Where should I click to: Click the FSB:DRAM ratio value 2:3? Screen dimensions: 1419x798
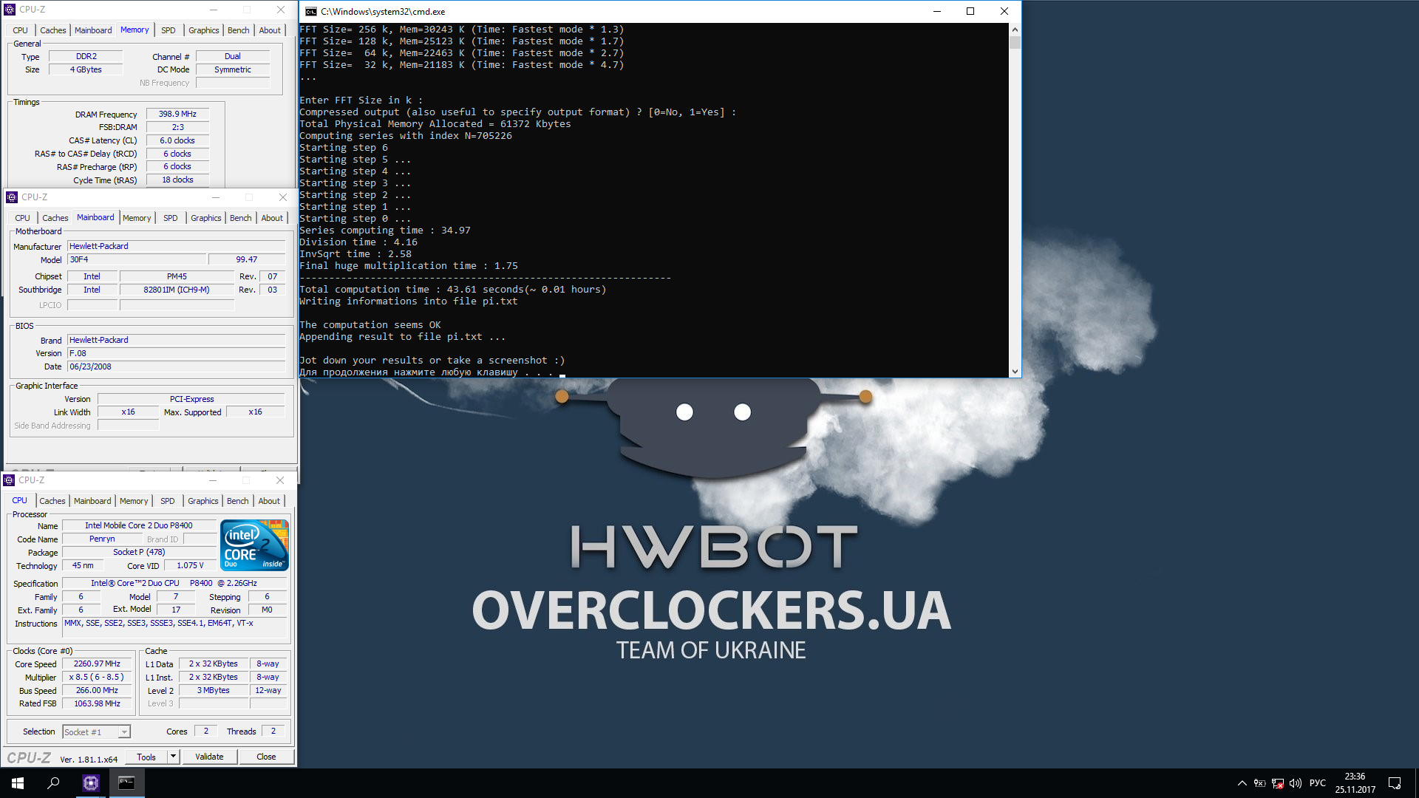[177, 127]
